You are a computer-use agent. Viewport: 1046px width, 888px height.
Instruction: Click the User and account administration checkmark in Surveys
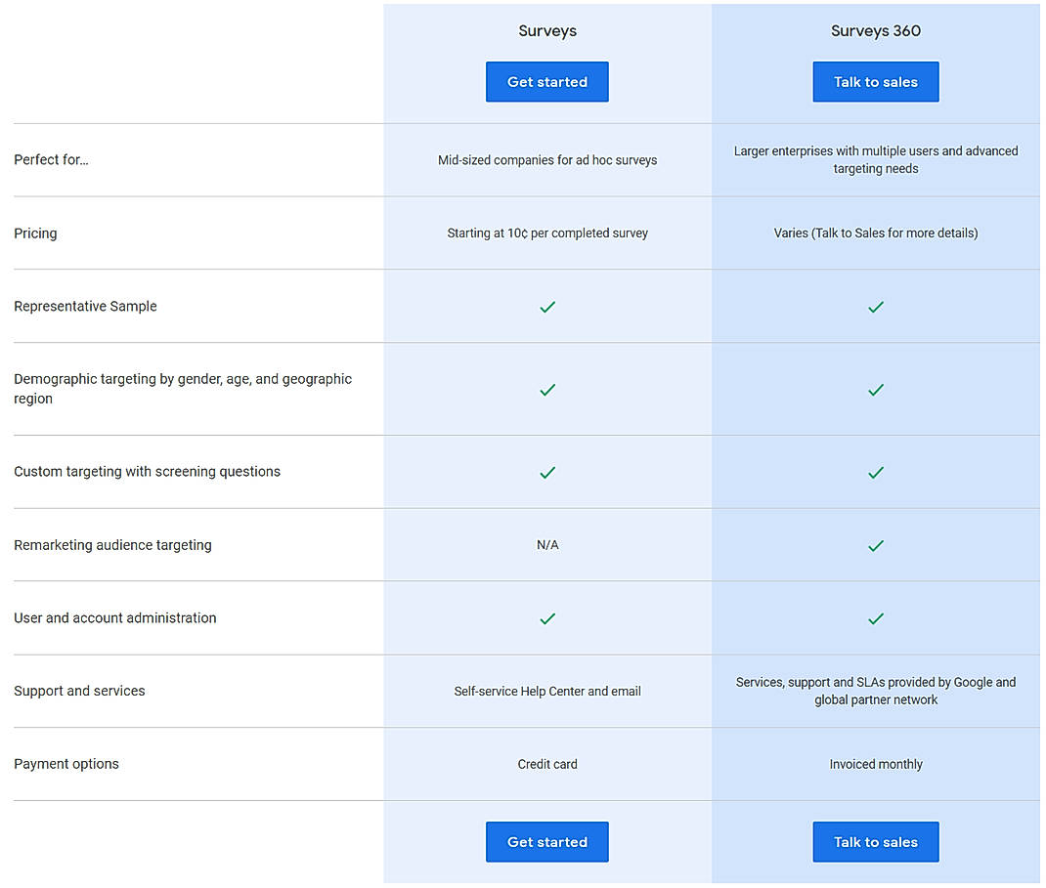click(x=547, y=618)
